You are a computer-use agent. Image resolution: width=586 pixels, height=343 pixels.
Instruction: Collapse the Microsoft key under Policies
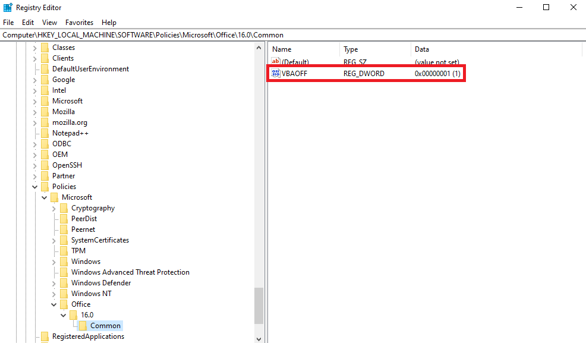44,197
